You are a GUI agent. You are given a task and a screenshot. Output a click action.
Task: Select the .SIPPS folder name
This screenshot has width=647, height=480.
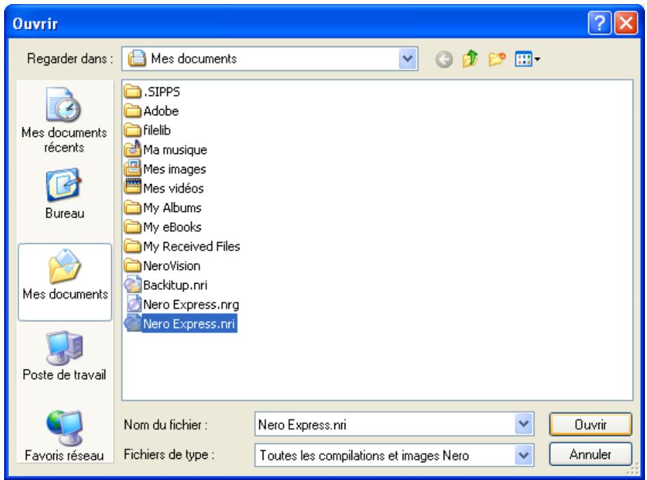tap(162, 92)
